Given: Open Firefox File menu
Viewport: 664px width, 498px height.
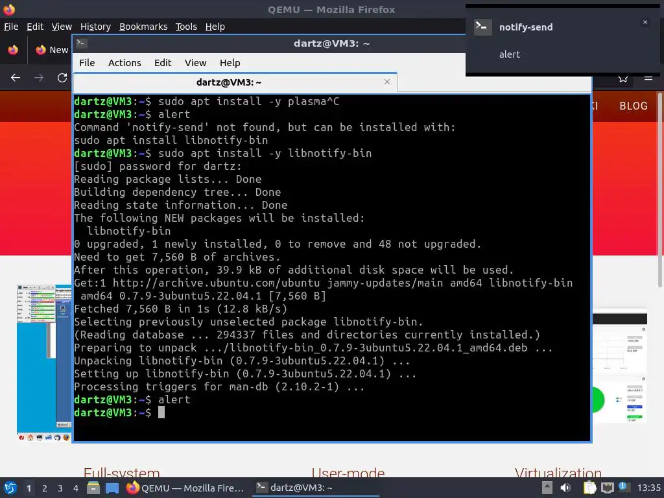Looking at the screenshot, I should point(11,27).
